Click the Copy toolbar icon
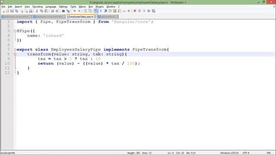 pyautogui.click(x=41, y=11)
